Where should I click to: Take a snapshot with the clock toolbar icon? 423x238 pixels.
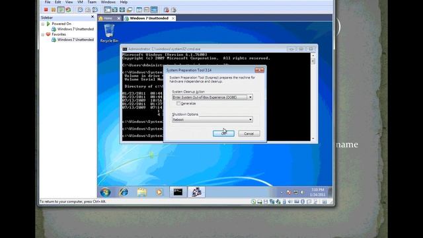pos(80,10)
